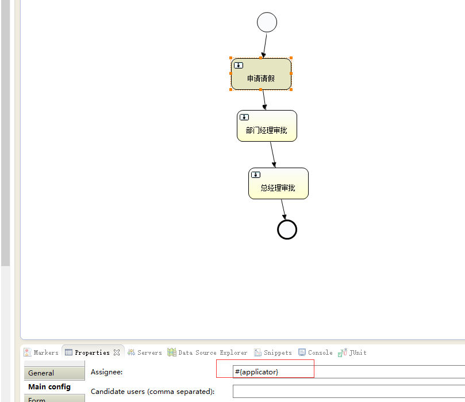Click the Data Source Explorer icon

172,352
